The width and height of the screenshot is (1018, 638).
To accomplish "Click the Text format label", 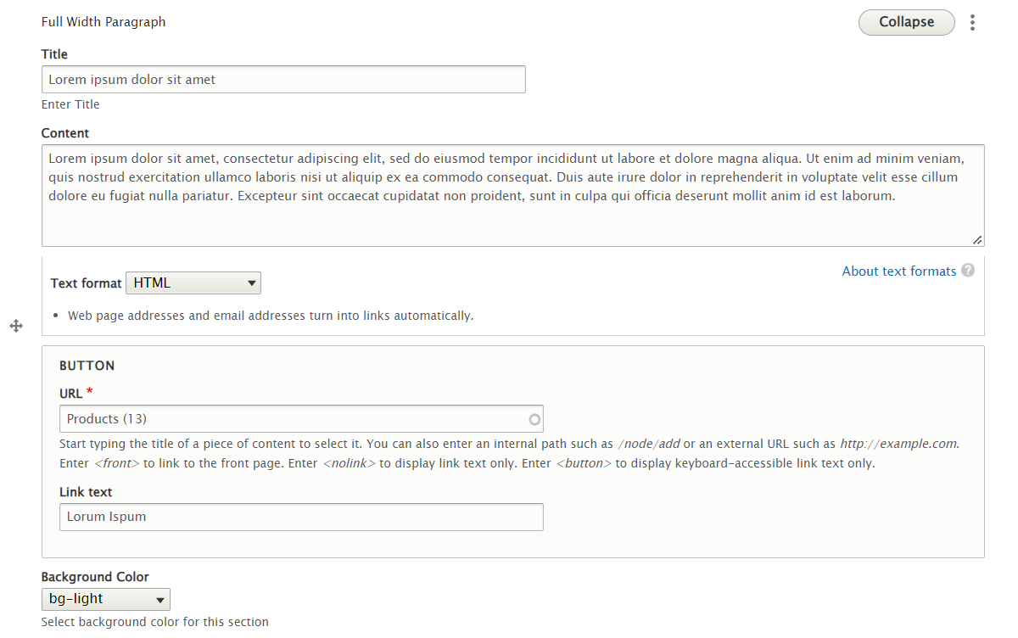I will pos(86,283).
